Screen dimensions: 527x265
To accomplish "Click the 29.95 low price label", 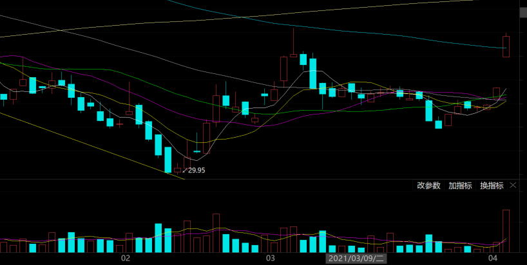I will (196, 170).
